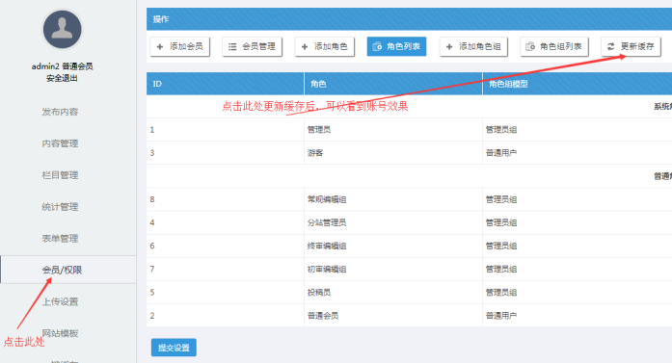This screenshot has width=672, height=363.
Task: Go to 统计管理 in the sidebar
Action: coord(60,207)
